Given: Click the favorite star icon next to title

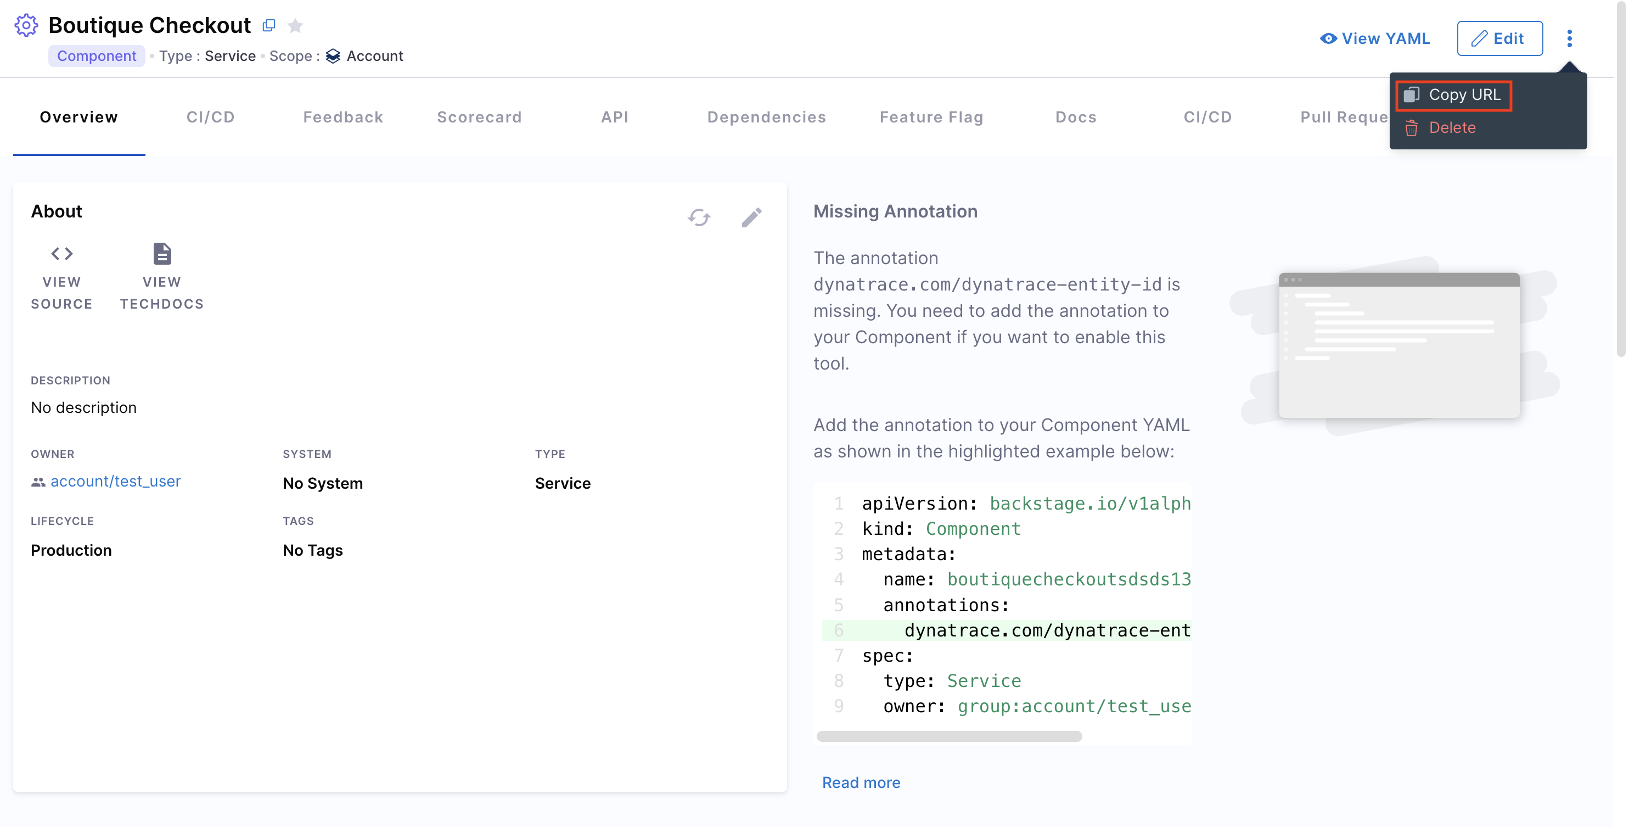Looking at the screenshot, I should [x=295, y=26].
